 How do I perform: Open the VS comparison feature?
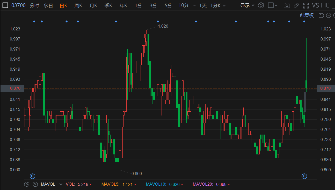coord(315,5)
